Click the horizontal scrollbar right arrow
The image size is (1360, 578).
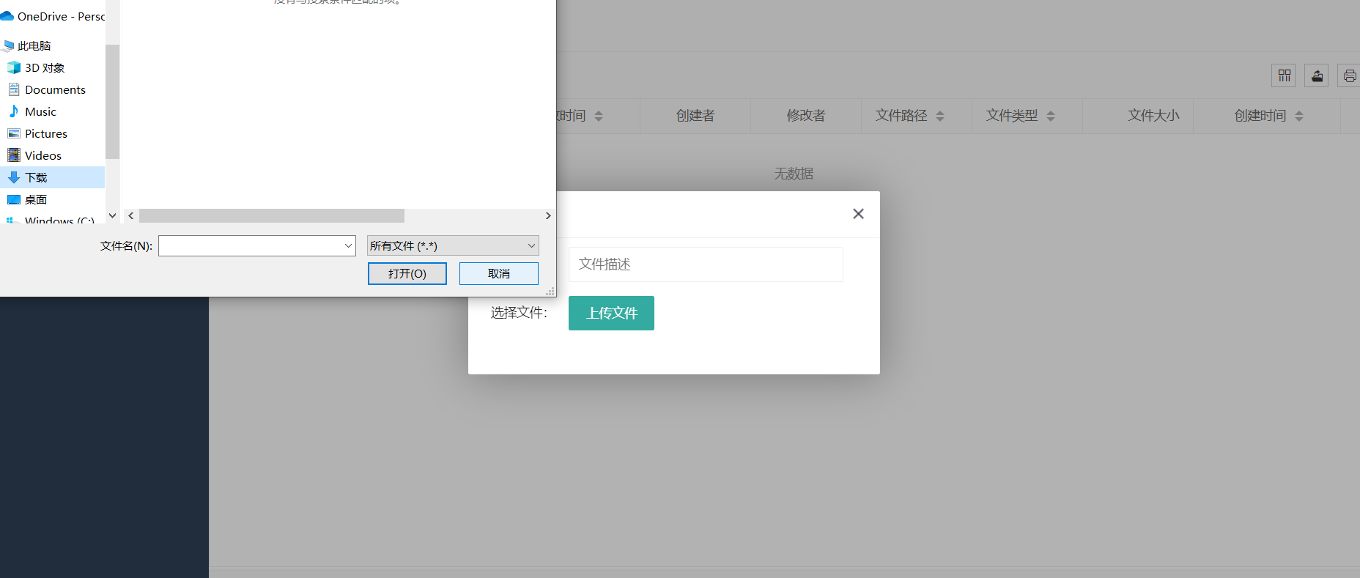tap(548, 215)
